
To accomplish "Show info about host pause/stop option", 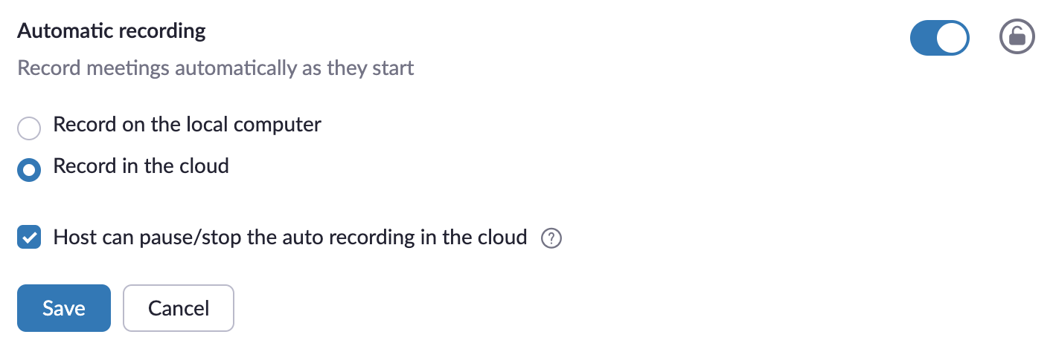I will [551, 239].
